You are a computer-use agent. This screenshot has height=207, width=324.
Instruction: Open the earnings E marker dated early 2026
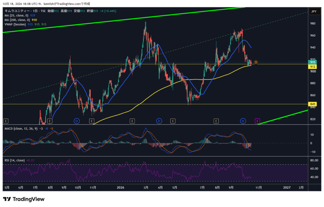tap(132, 121)
